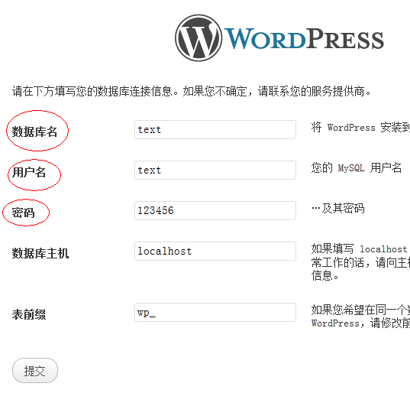Click the hint '…及其密码'
The image size is (410, 393).
337,209
